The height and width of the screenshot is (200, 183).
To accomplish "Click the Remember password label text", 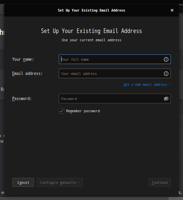I will point(83,111).
